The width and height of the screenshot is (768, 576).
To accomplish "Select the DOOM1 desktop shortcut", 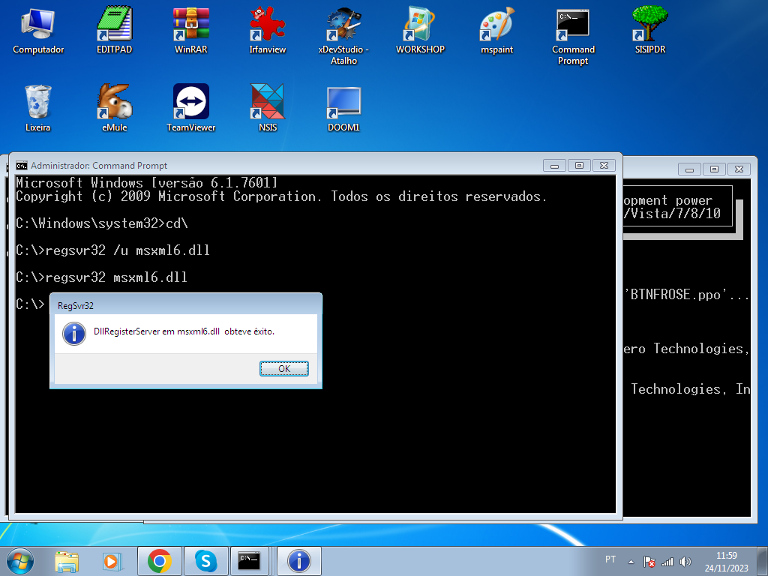I will (343, 108).
